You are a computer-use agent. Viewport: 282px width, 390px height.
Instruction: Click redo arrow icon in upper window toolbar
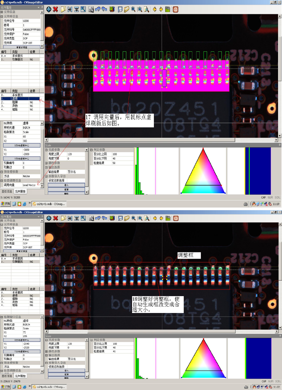click(x=104, y=9)
